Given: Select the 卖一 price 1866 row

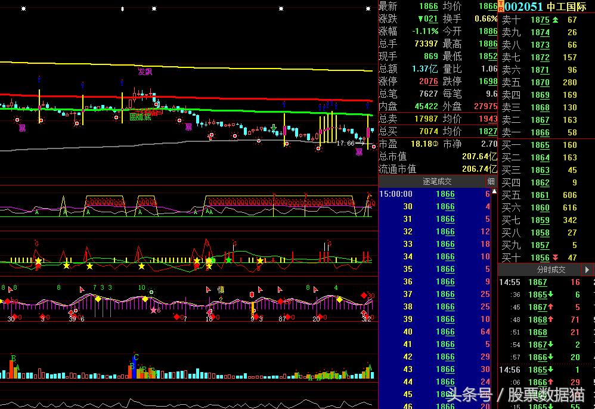Looking at the screenshot, I should (x=540, y=132).
